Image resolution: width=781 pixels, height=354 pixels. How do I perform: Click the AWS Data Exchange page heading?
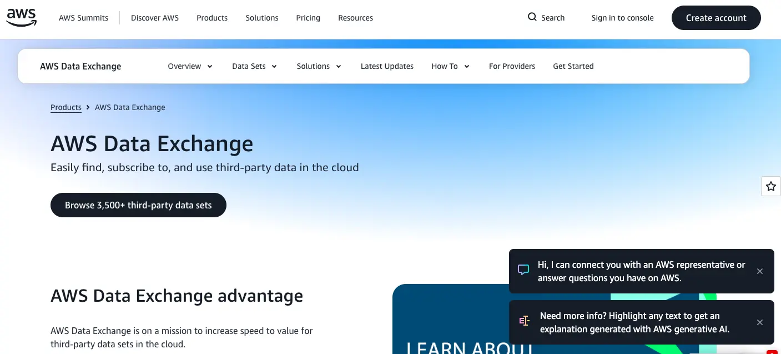[152, 144]
